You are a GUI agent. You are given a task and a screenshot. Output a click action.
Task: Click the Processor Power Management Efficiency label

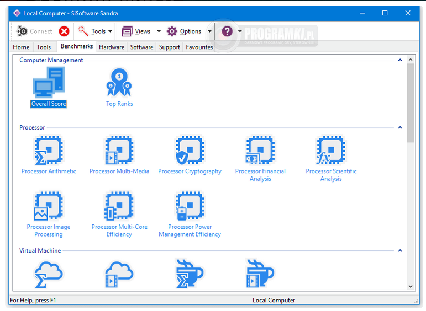[x=190, y=230]
